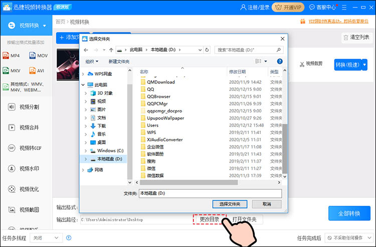The image size is (376, 247).
Task: Click 打开文件夹 button
Action: (245, 219)
